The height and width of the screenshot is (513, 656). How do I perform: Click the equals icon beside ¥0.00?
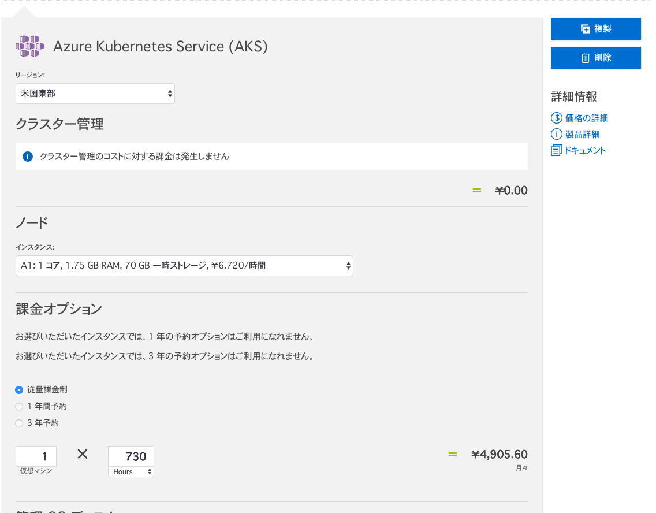click(476, 190)
